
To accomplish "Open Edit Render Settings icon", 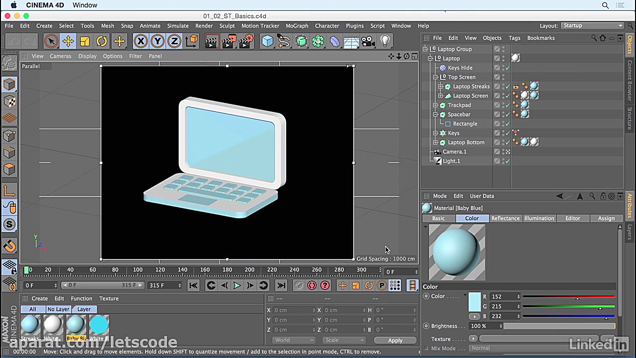I will (x=245, y=41).
